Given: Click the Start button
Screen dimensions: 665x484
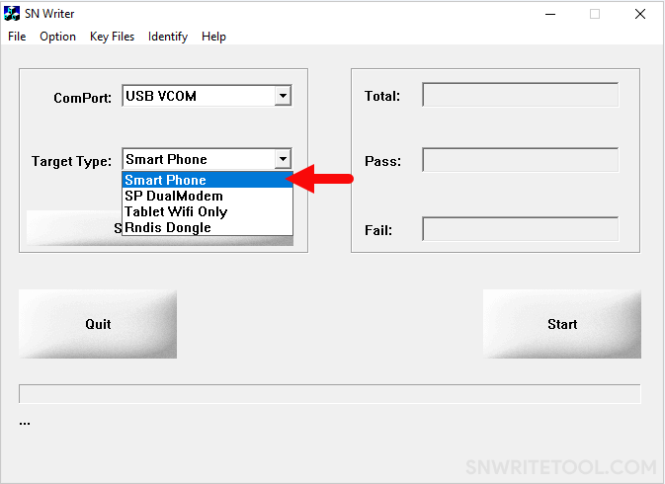Looking at the screenshot, I should 562,324.
